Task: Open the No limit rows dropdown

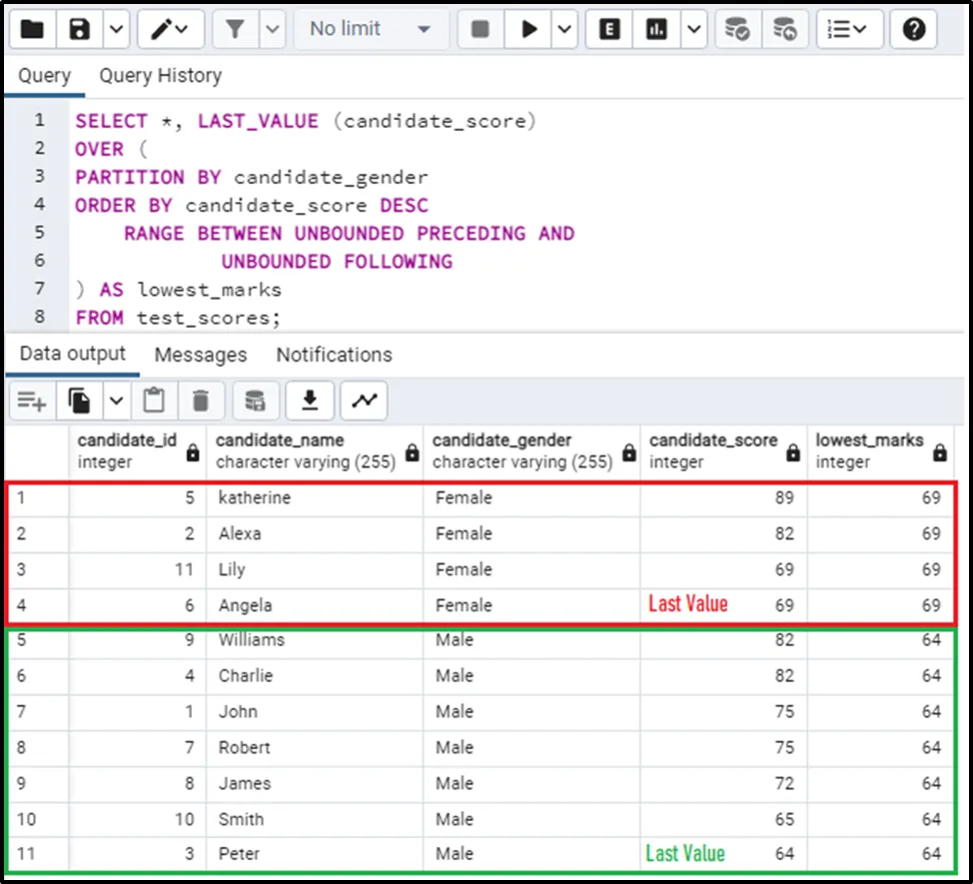Action: [x=371, y=30]
